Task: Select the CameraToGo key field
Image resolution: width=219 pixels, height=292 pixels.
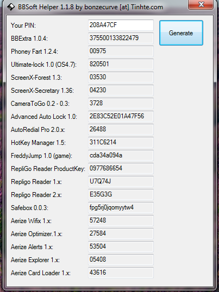Action: 121,103
